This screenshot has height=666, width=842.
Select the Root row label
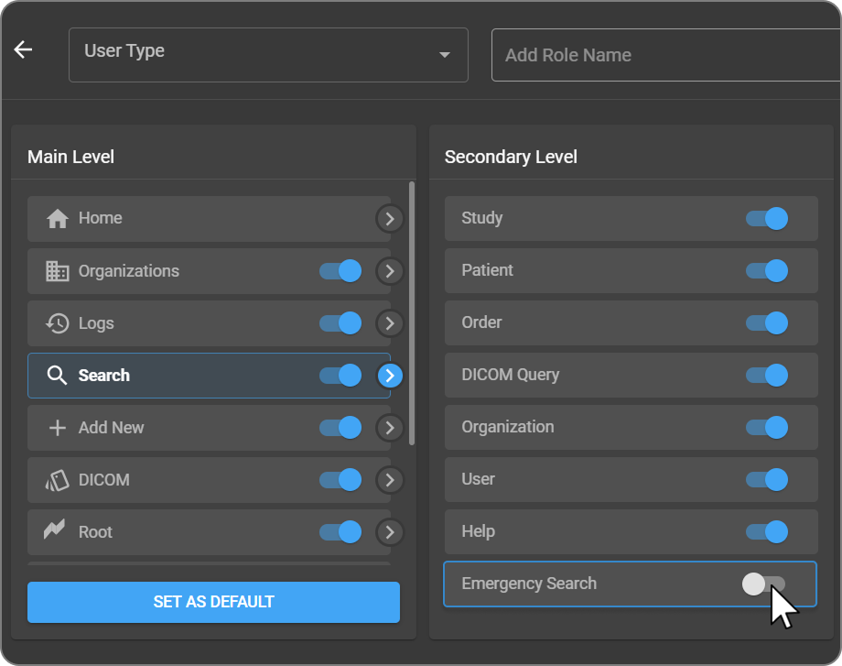(x=95, y=531)
